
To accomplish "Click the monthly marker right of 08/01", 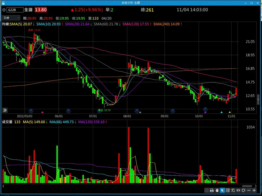I will (137, 111).
